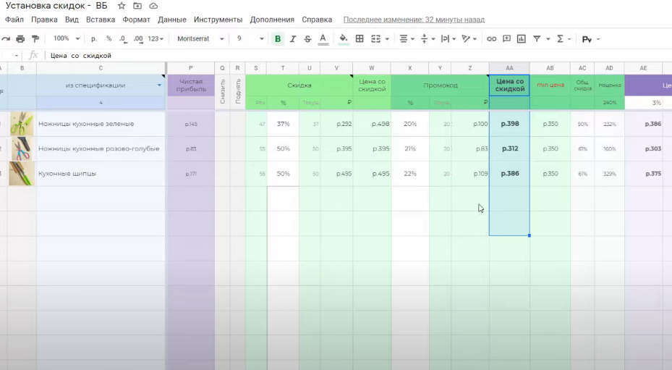Decrease decimal places button

coord(123,39)
